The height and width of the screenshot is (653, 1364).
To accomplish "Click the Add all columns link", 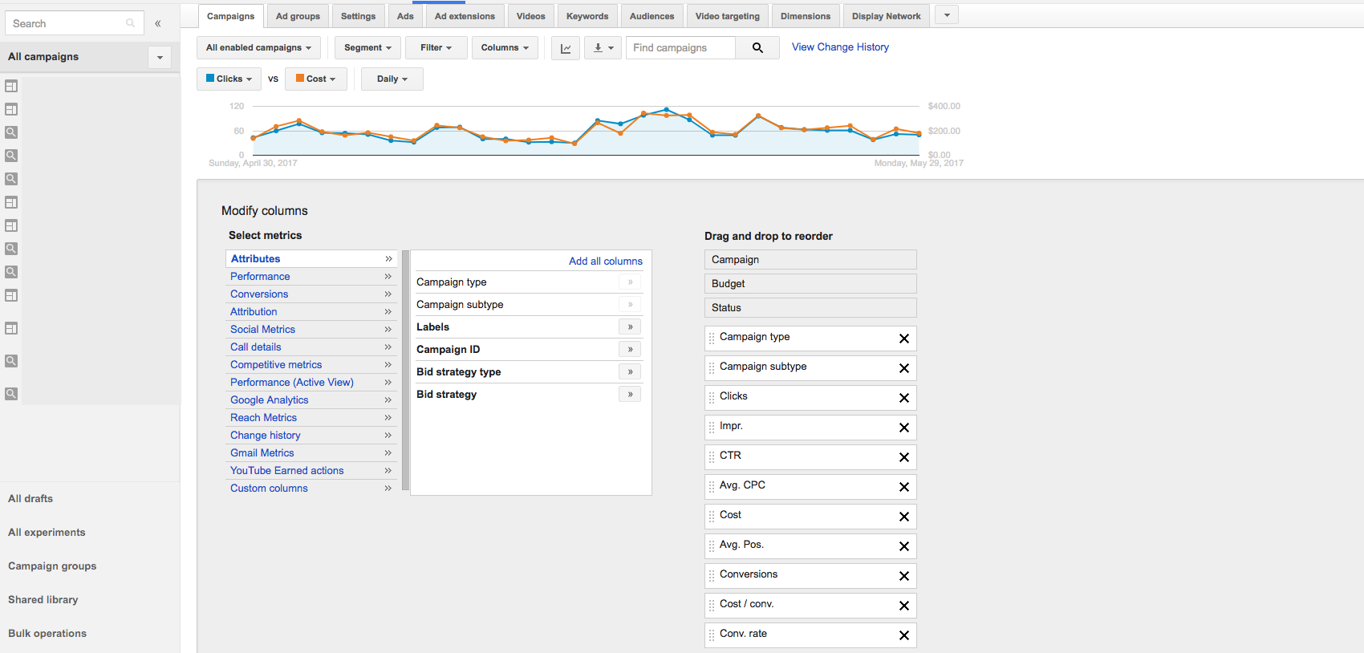I will pyautogui.click(x=605, y=262).
